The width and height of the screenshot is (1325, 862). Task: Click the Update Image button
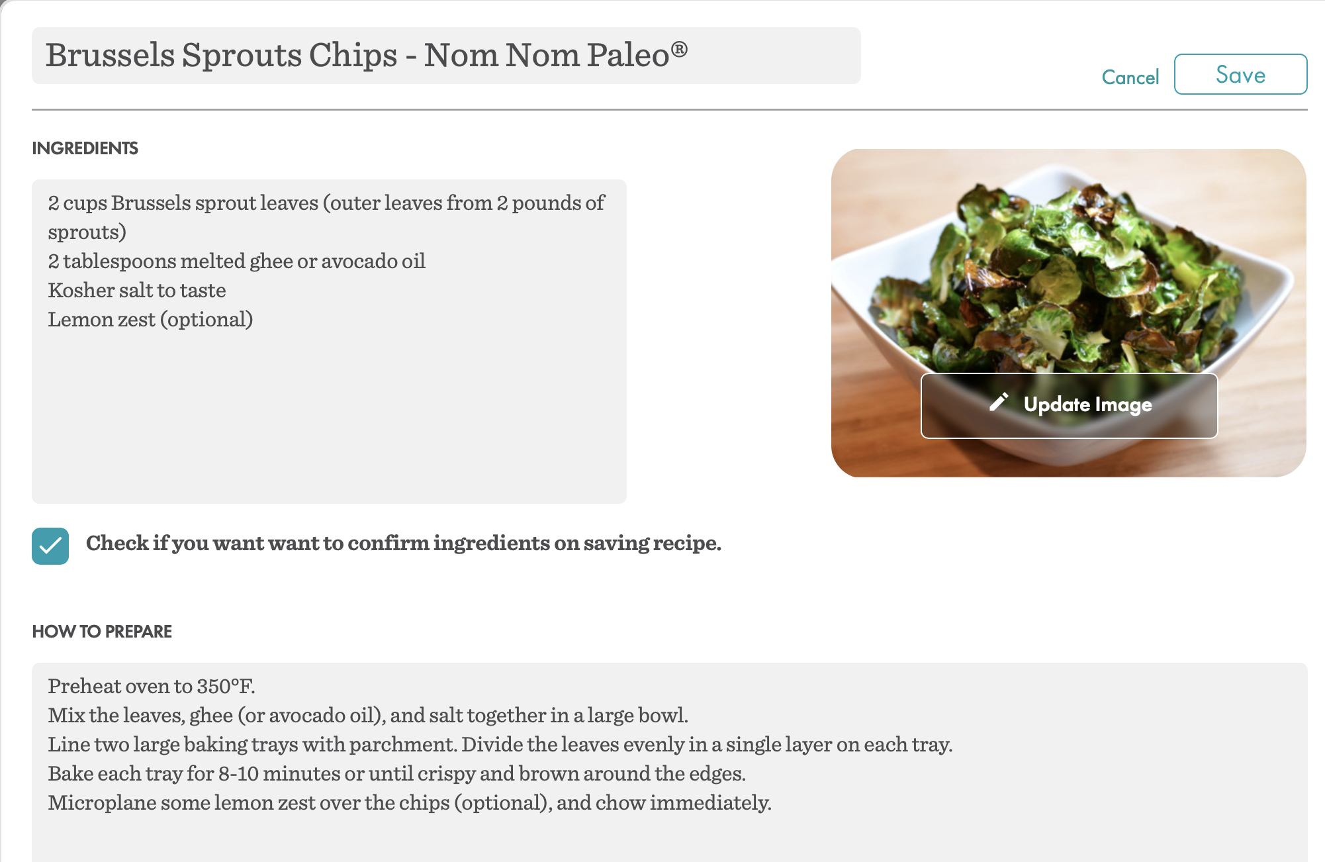tap(1069, 405)
